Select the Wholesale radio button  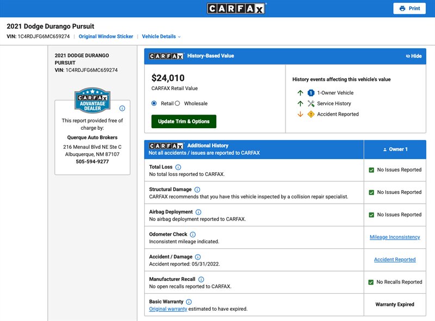[177, 103]
